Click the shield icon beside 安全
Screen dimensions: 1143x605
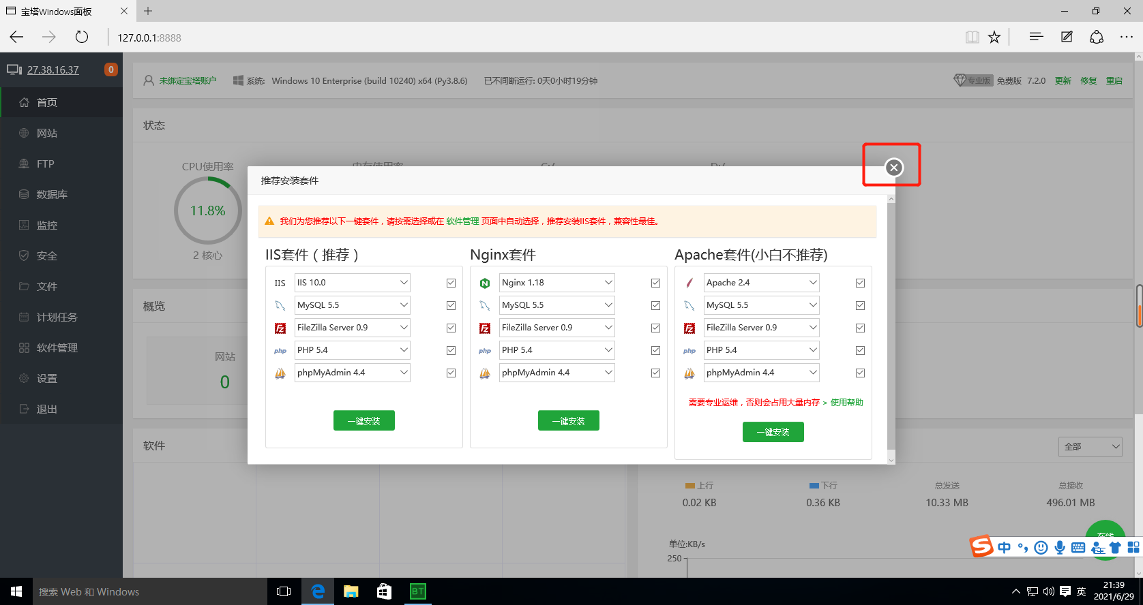point(24,255)
